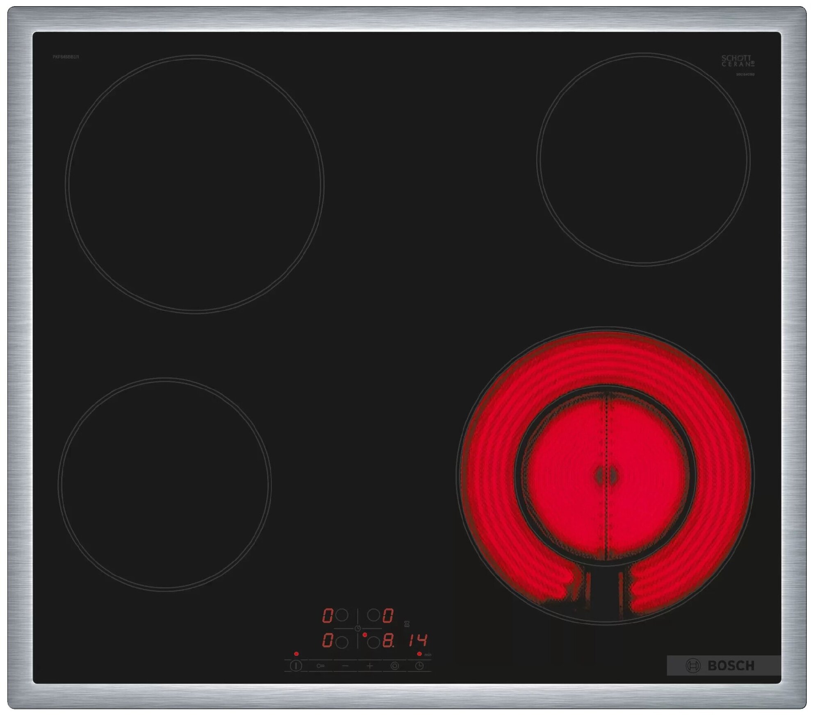Click the timer display reading 14
This screenshot has width=815, height=717.
coord(417,640)
